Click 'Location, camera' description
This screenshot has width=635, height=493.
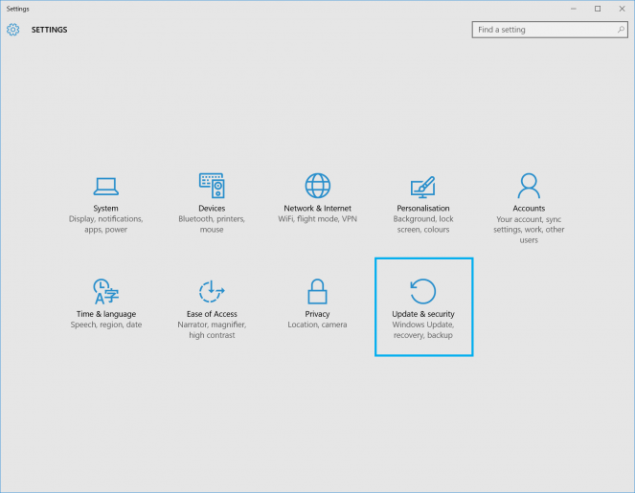tap(318, 325)
